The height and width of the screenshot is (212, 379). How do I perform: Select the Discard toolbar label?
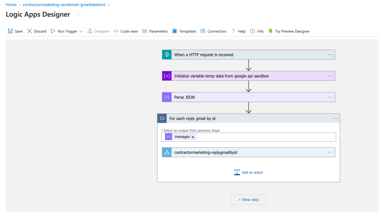point(40,31)
